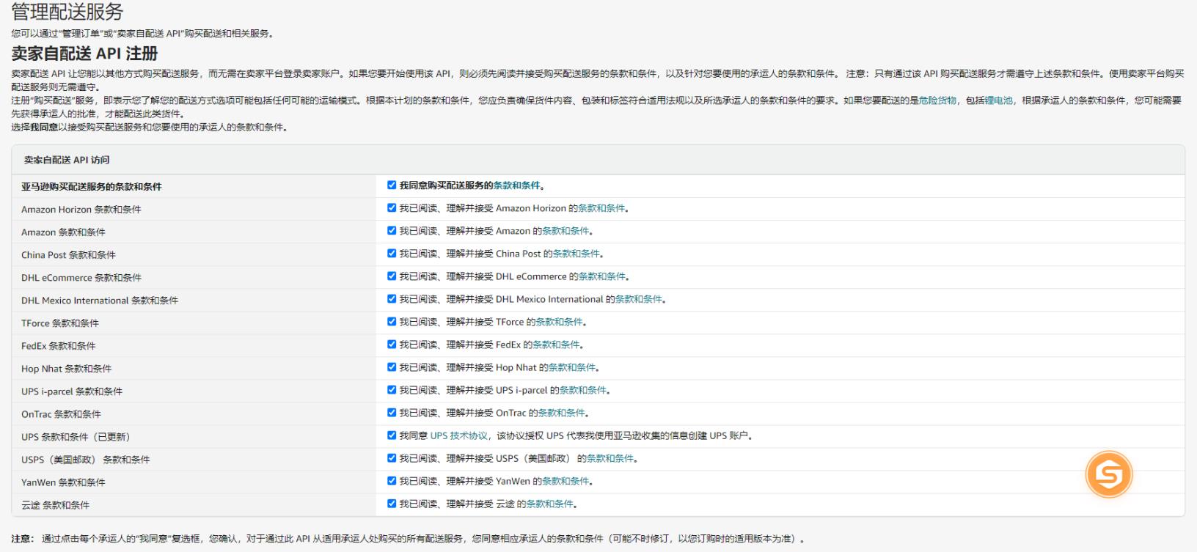Open the TForce 条款和条件 link

(560, 323)
